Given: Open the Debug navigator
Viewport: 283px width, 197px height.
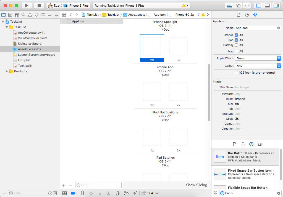Looking at the screenshot, I should coord(43,15).
